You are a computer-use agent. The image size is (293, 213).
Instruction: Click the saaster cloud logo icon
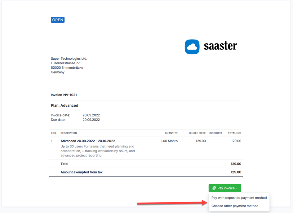click(192, 47)
